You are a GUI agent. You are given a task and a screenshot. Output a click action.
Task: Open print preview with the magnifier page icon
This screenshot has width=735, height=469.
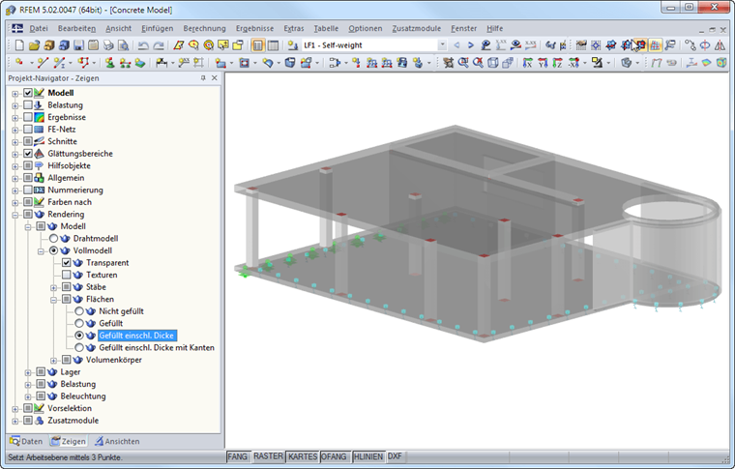coord(123,45)
